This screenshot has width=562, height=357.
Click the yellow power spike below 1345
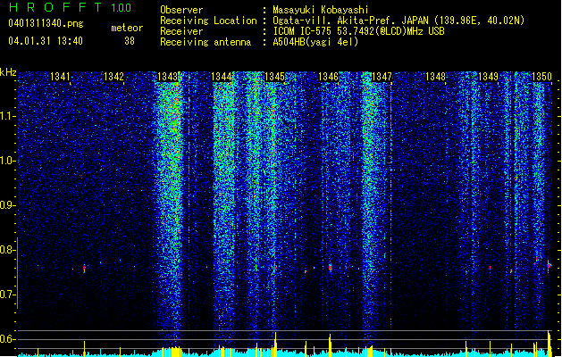tap(275, 345)
